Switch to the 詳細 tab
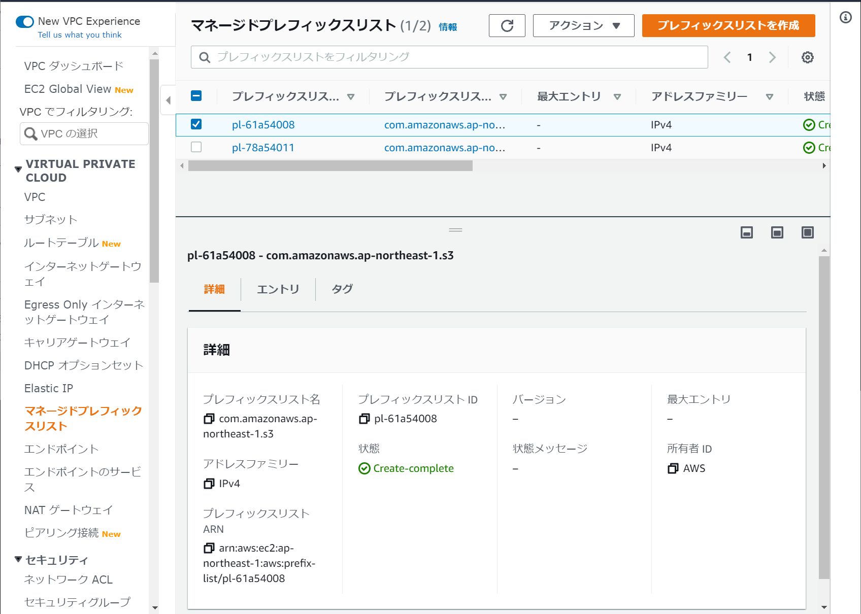 coord(214,289)
